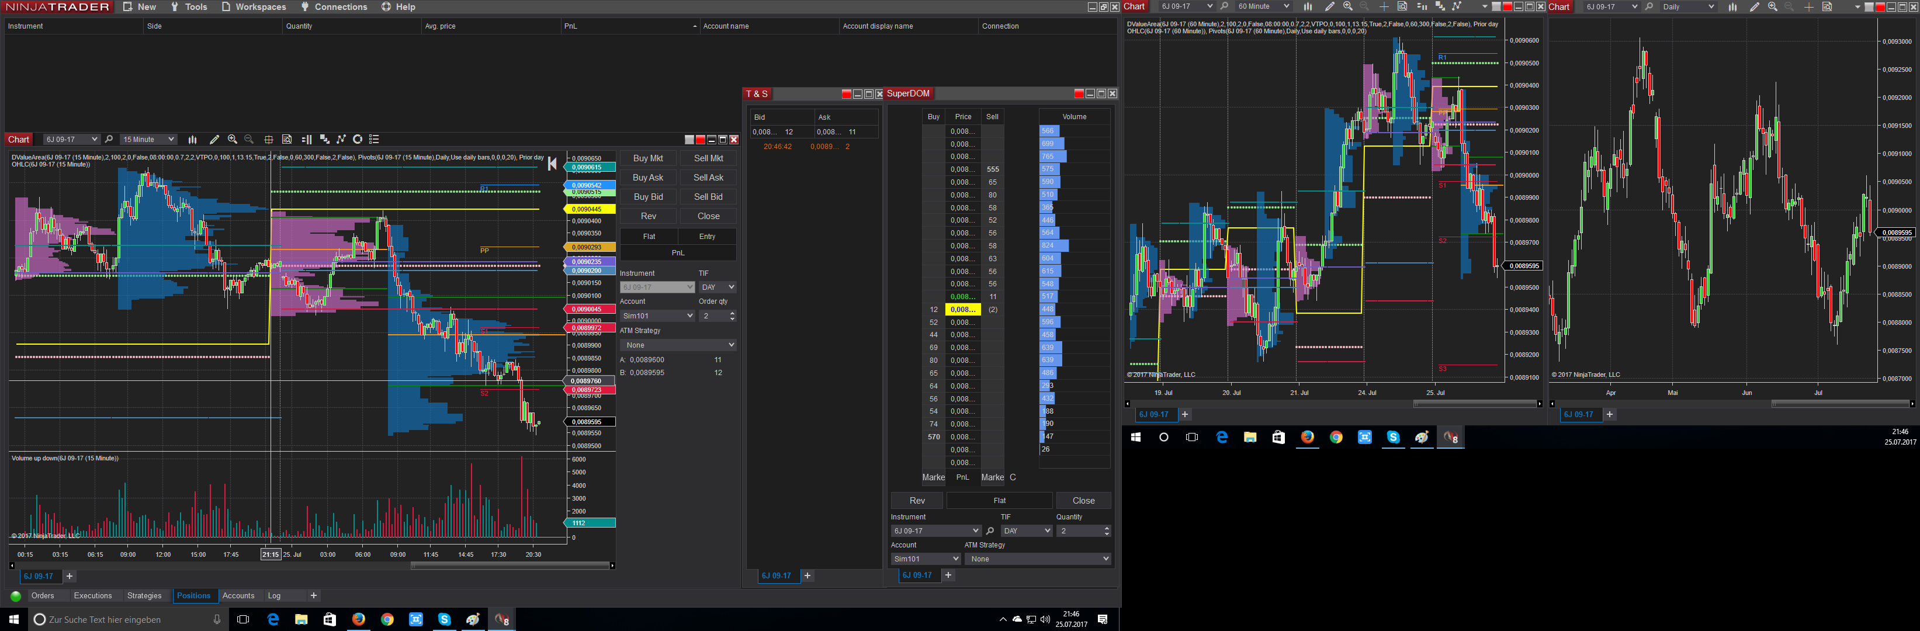Open Indicators from the 60 Minute chart toolbar

[x=1457, y=6]
